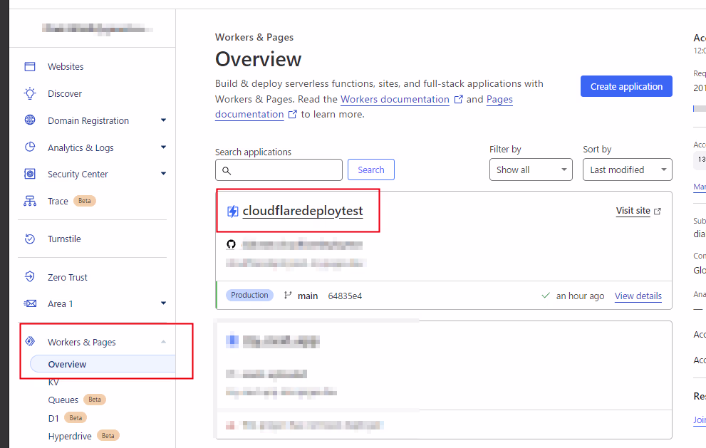Click the main branch name
The image size is (706, 448).
coord(308,296)
